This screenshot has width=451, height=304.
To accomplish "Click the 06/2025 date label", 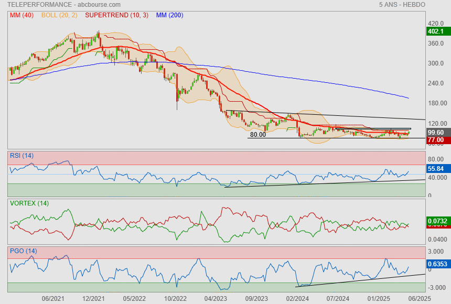I will (420, 299).
